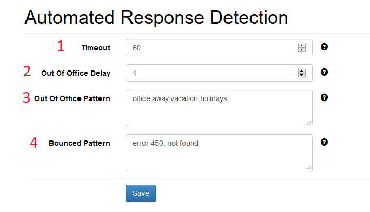
Task: Grab resize handle of Out Of Office Pattern box
Action: (x=309, y=123)
